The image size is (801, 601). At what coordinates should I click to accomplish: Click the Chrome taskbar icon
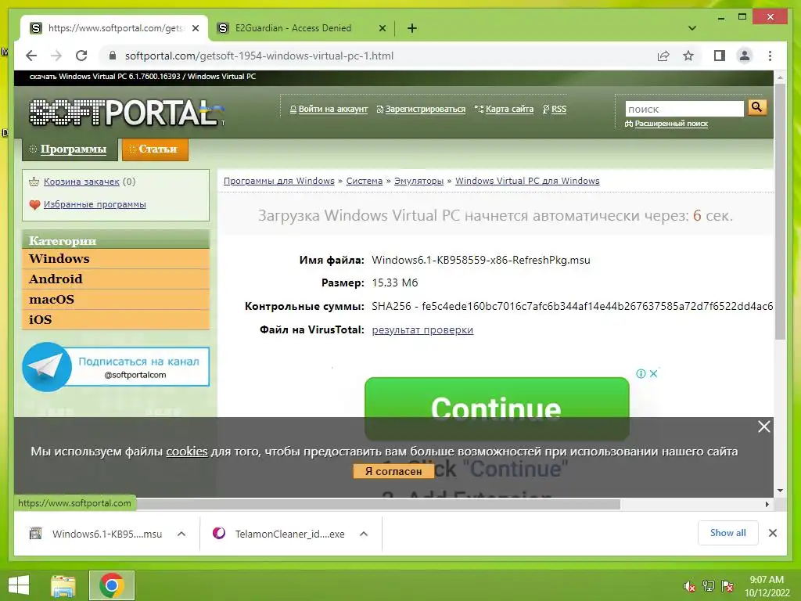point(112,585)
